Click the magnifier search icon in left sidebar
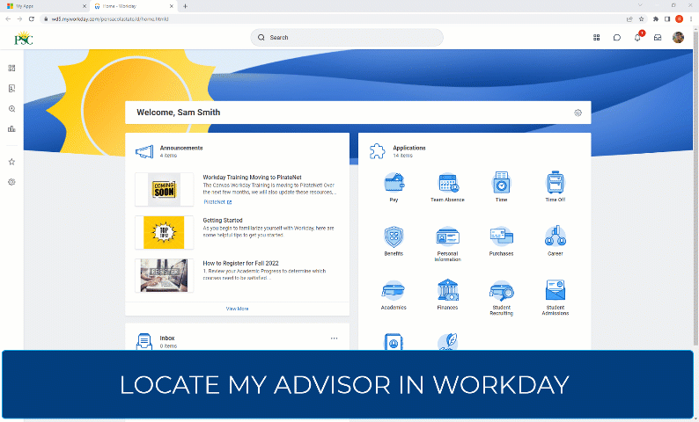The height and width of the screenshot is (422, 699). click(11, 109)
